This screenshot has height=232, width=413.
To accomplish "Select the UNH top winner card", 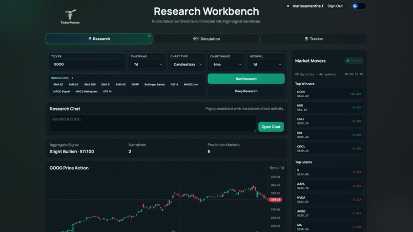I will [x=329, y=121].
